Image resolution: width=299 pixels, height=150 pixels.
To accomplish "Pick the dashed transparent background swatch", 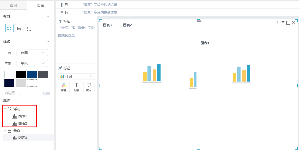I will (x=32, y=83).
